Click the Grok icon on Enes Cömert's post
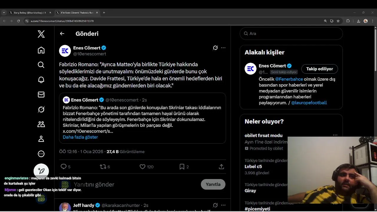The width and height of the screenshot is (377, 212). click(215, 48)
